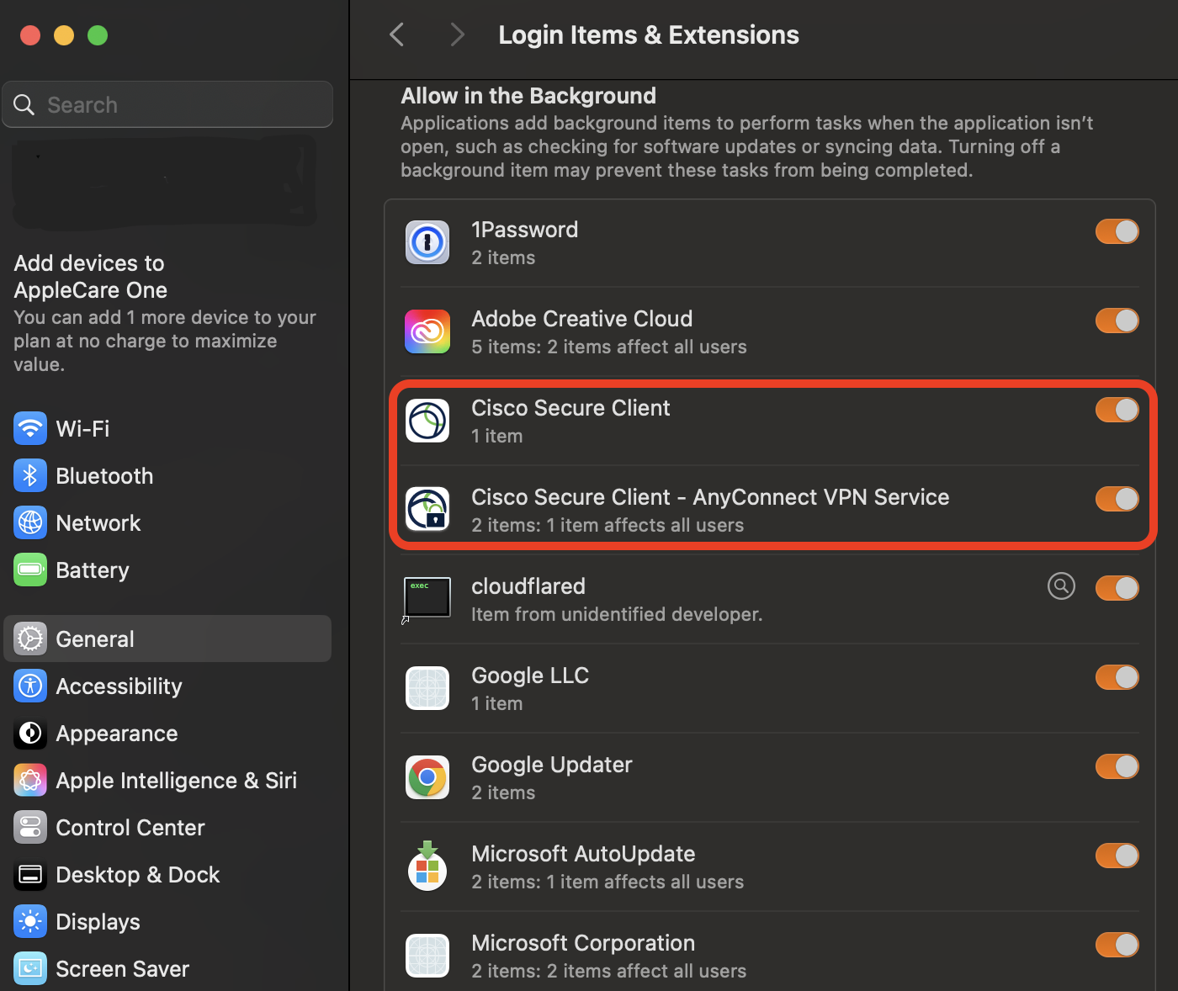Select the Bluetooth icon in the sidebar
1178x991 pixels.
[30, 475]
